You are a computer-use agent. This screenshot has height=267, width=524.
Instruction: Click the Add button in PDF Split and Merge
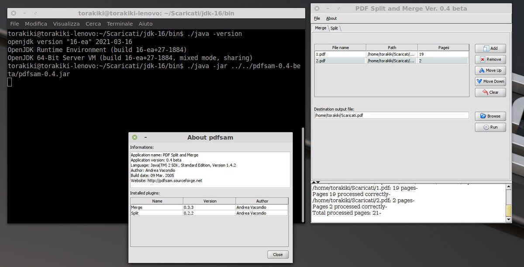[490, 49]
